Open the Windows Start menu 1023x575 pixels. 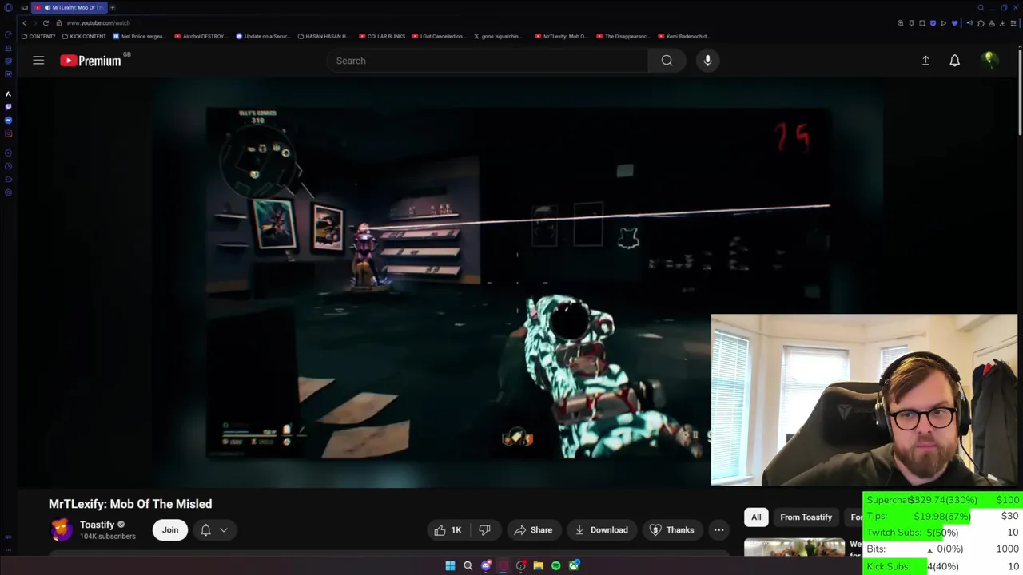450,566
